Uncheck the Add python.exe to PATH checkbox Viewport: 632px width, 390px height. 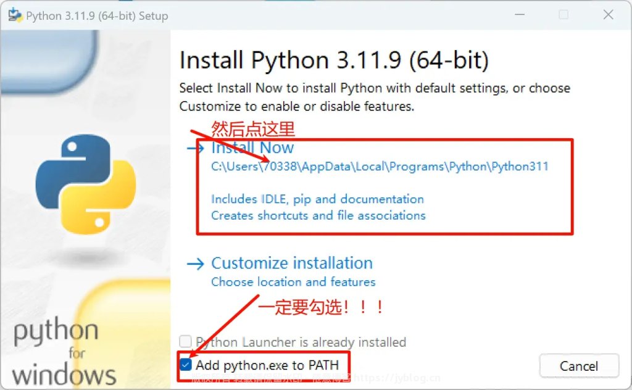pyautogui.click(x=186, y=365)
